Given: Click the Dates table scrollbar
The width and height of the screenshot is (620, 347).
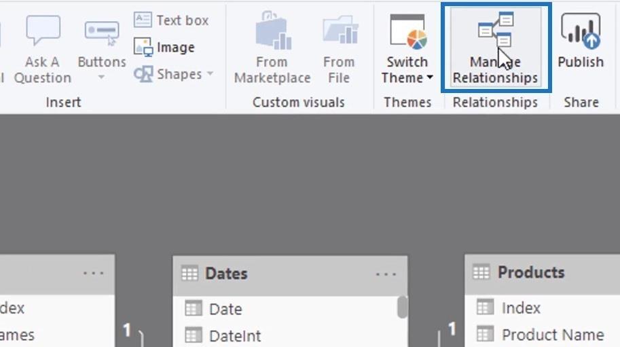Looking at the screenshot, I should point(403,308).
